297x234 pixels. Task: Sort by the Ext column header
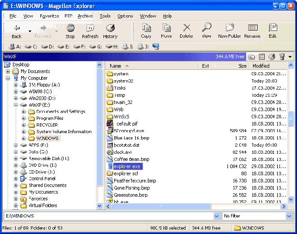click(x=207, y=66)
